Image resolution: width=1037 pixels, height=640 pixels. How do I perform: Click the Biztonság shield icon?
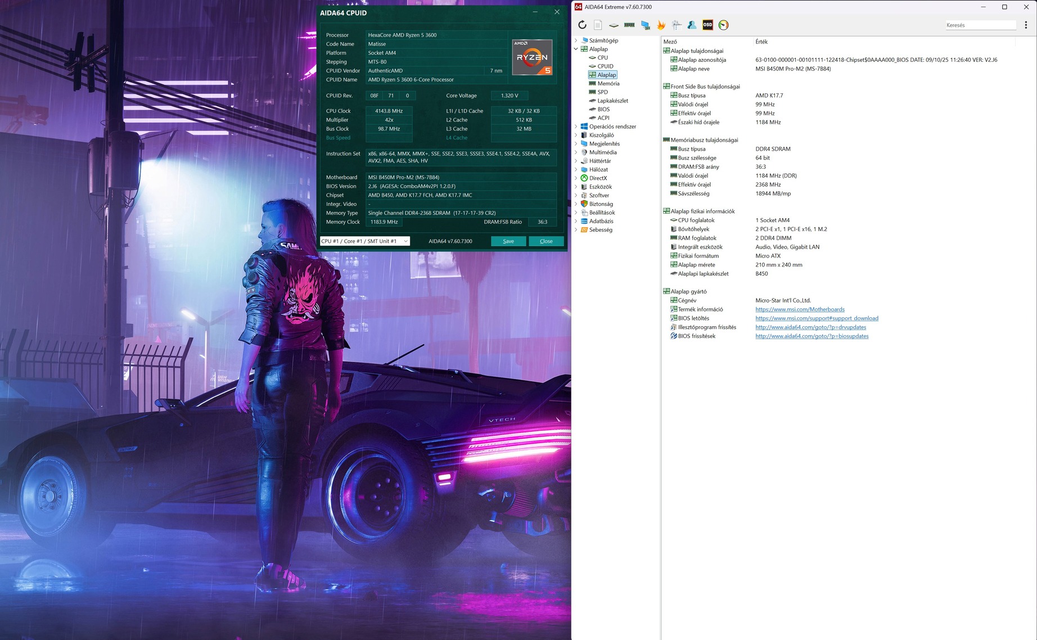(x=584, y=204)
